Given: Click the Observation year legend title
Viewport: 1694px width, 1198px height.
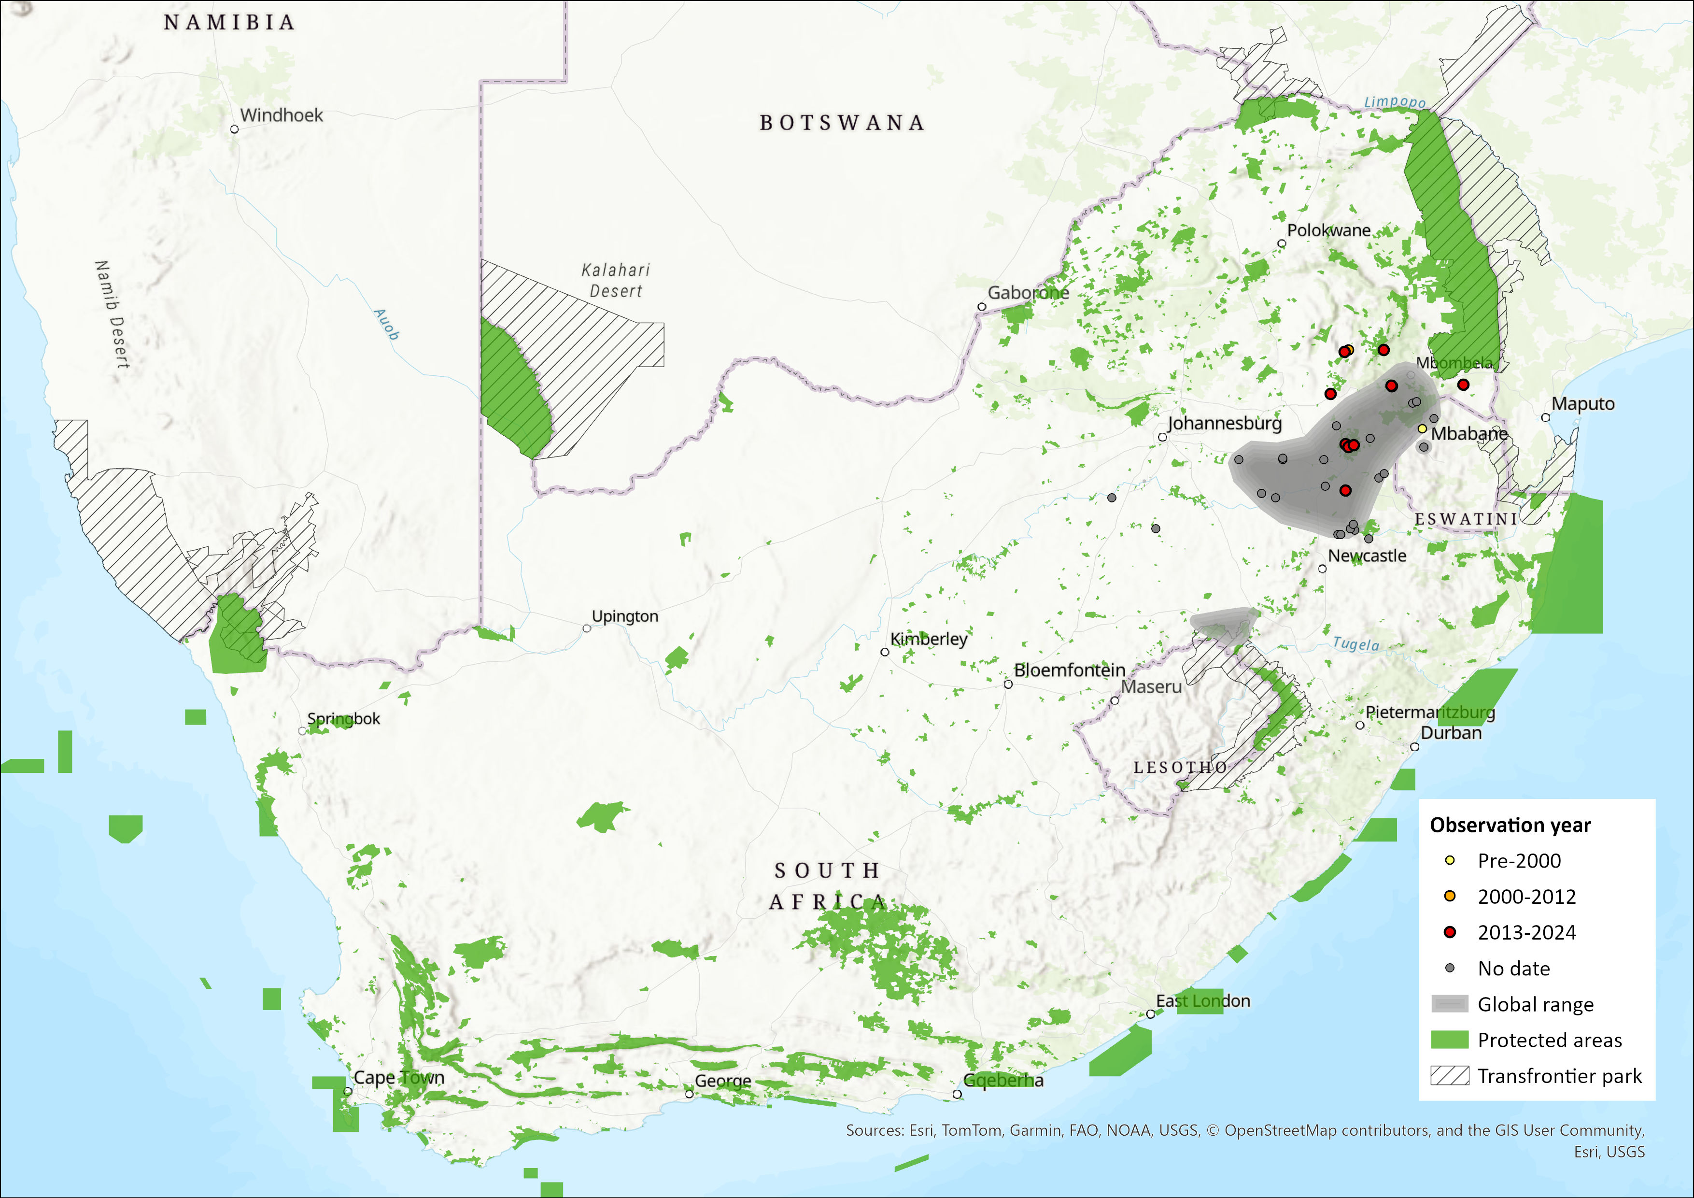Looking at the screenshot, I should coord(1510,825).
